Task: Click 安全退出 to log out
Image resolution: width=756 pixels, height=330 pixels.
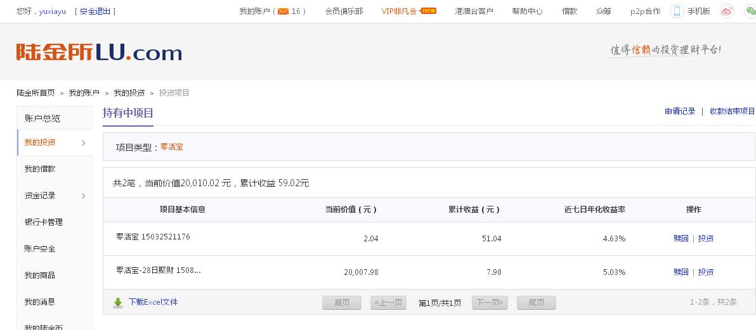Action: click(x=95, y=11)
